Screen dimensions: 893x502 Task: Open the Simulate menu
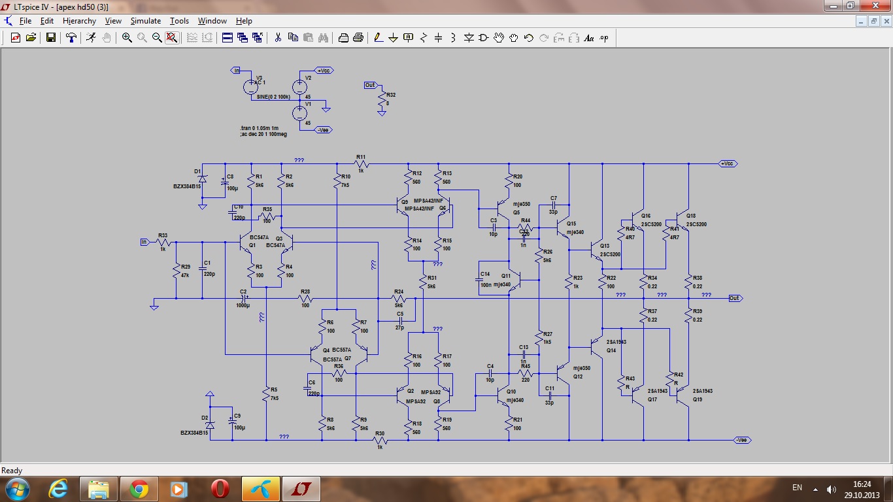coord(145,21)
